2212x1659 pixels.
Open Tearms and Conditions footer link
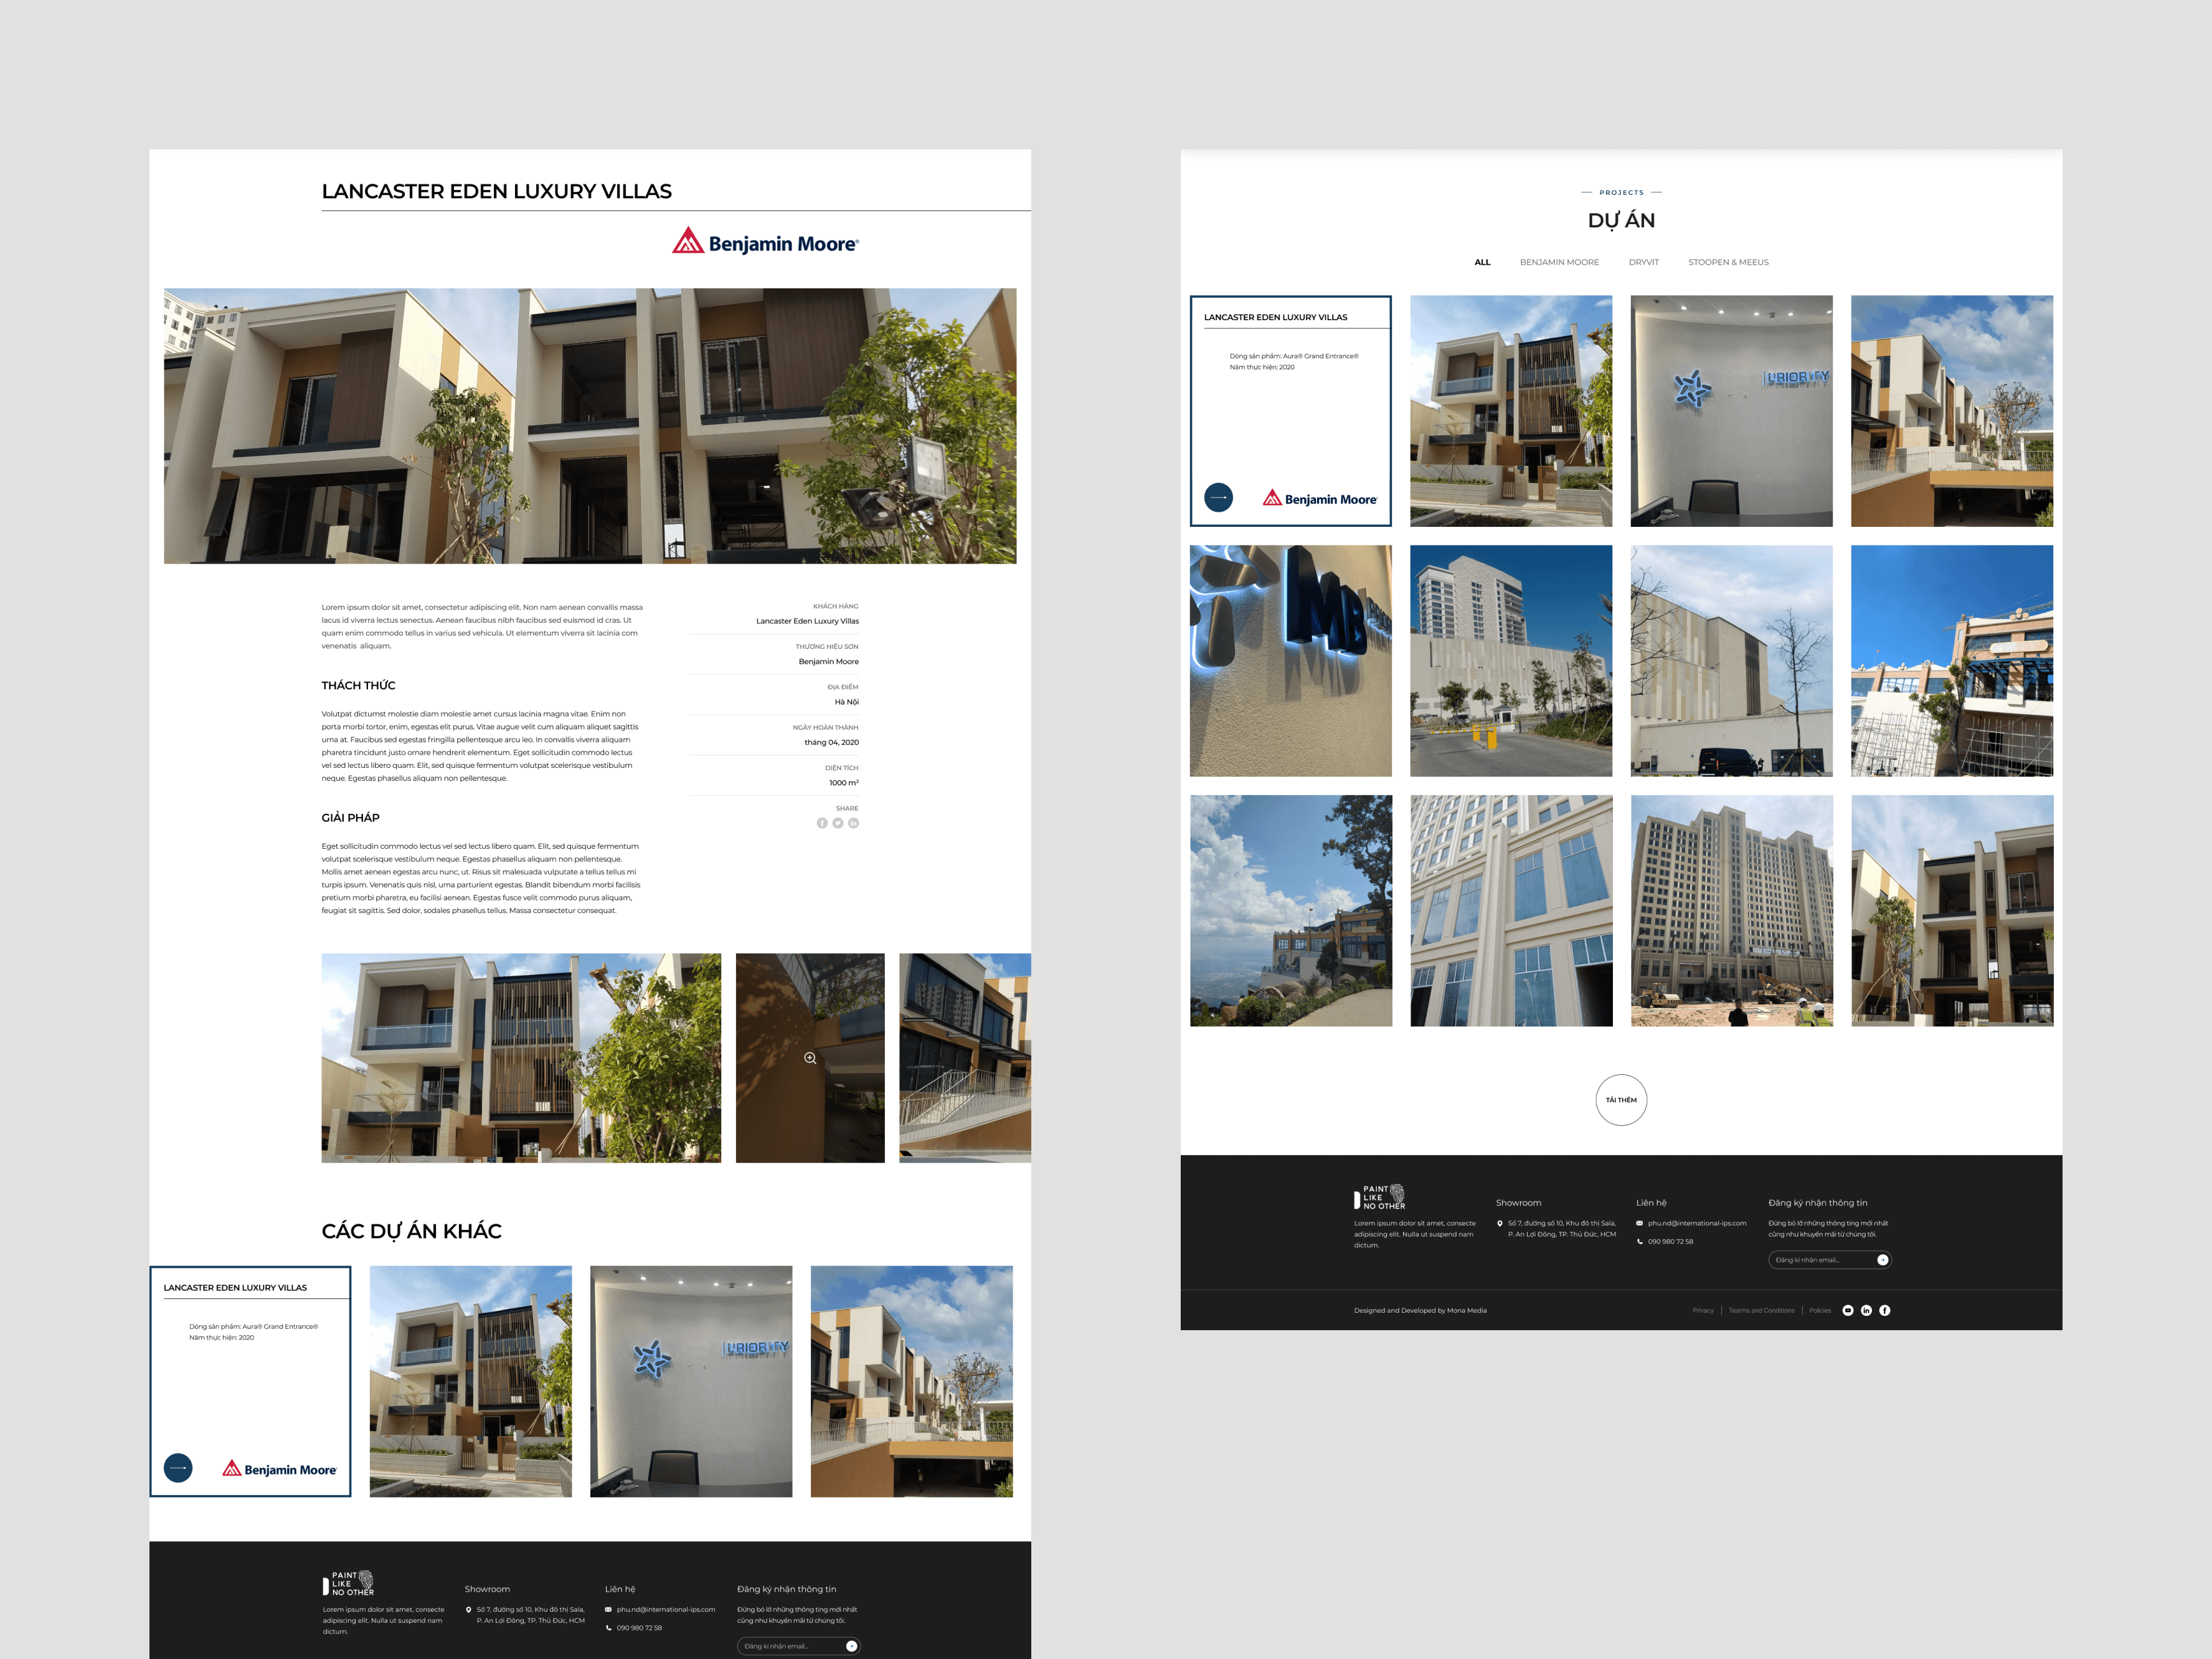pos(1761,1310)
